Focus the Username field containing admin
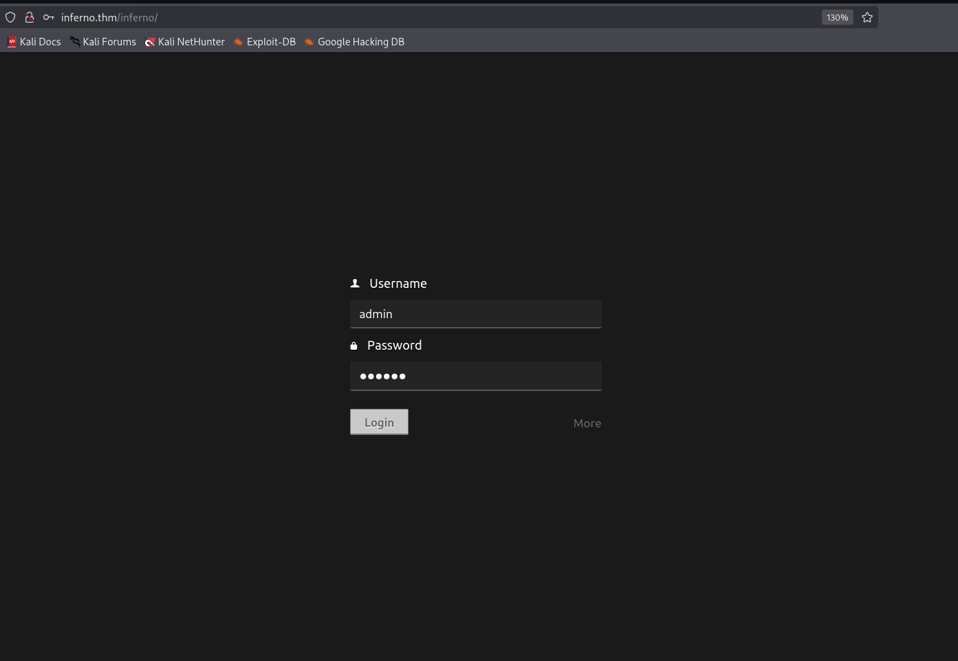 coord(475,314)
